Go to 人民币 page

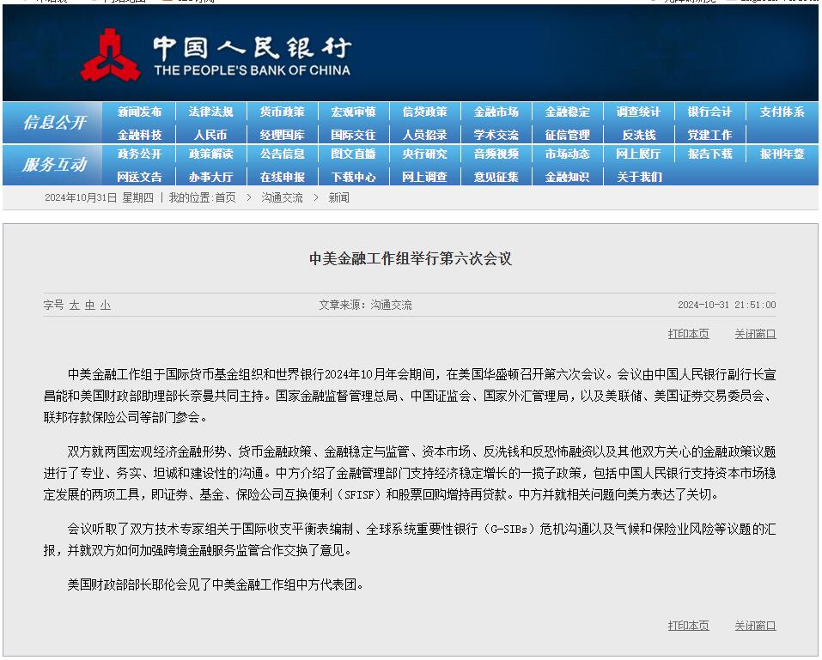coord(210,135)
